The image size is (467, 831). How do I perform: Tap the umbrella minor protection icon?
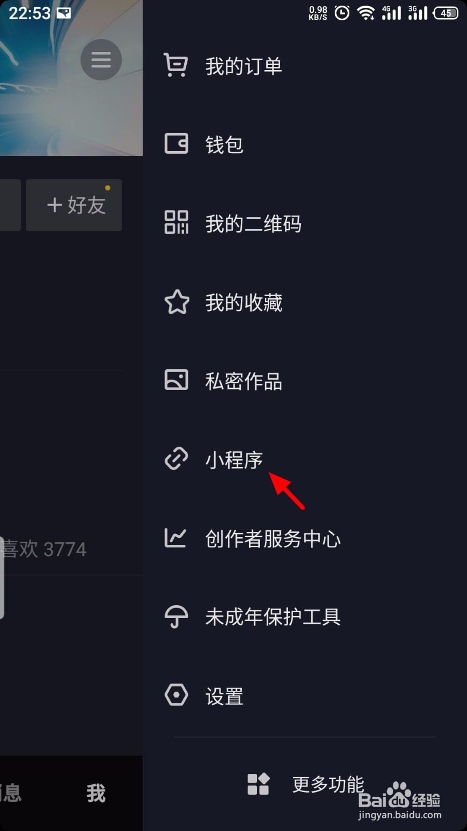coord(176,616)
